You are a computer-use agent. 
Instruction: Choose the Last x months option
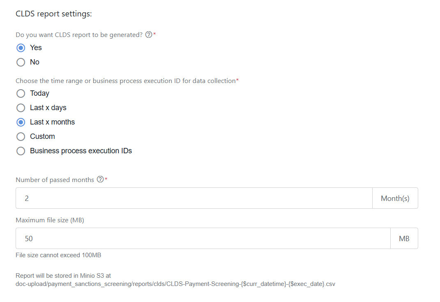point(21,122)
